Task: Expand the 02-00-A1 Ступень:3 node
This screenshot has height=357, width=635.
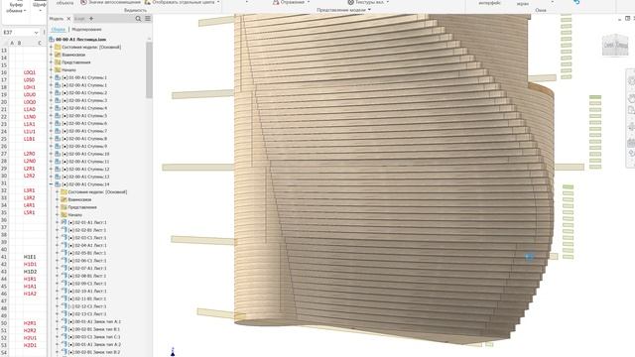Action: coord(51,100)
